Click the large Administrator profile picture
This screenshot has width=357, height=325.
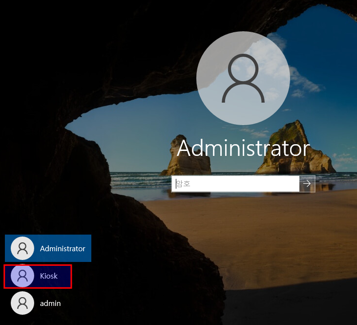click(243, 78)
